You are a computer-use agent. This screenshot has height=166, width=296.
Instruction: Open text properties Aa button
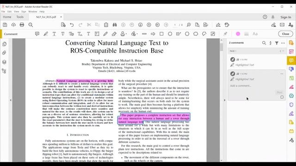click(255, 34)
